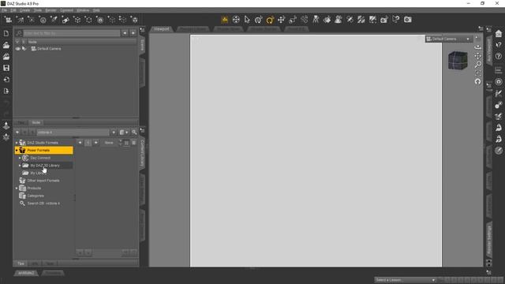505x284 pixels.
Task: Open the Create menu
Action: 24,10
